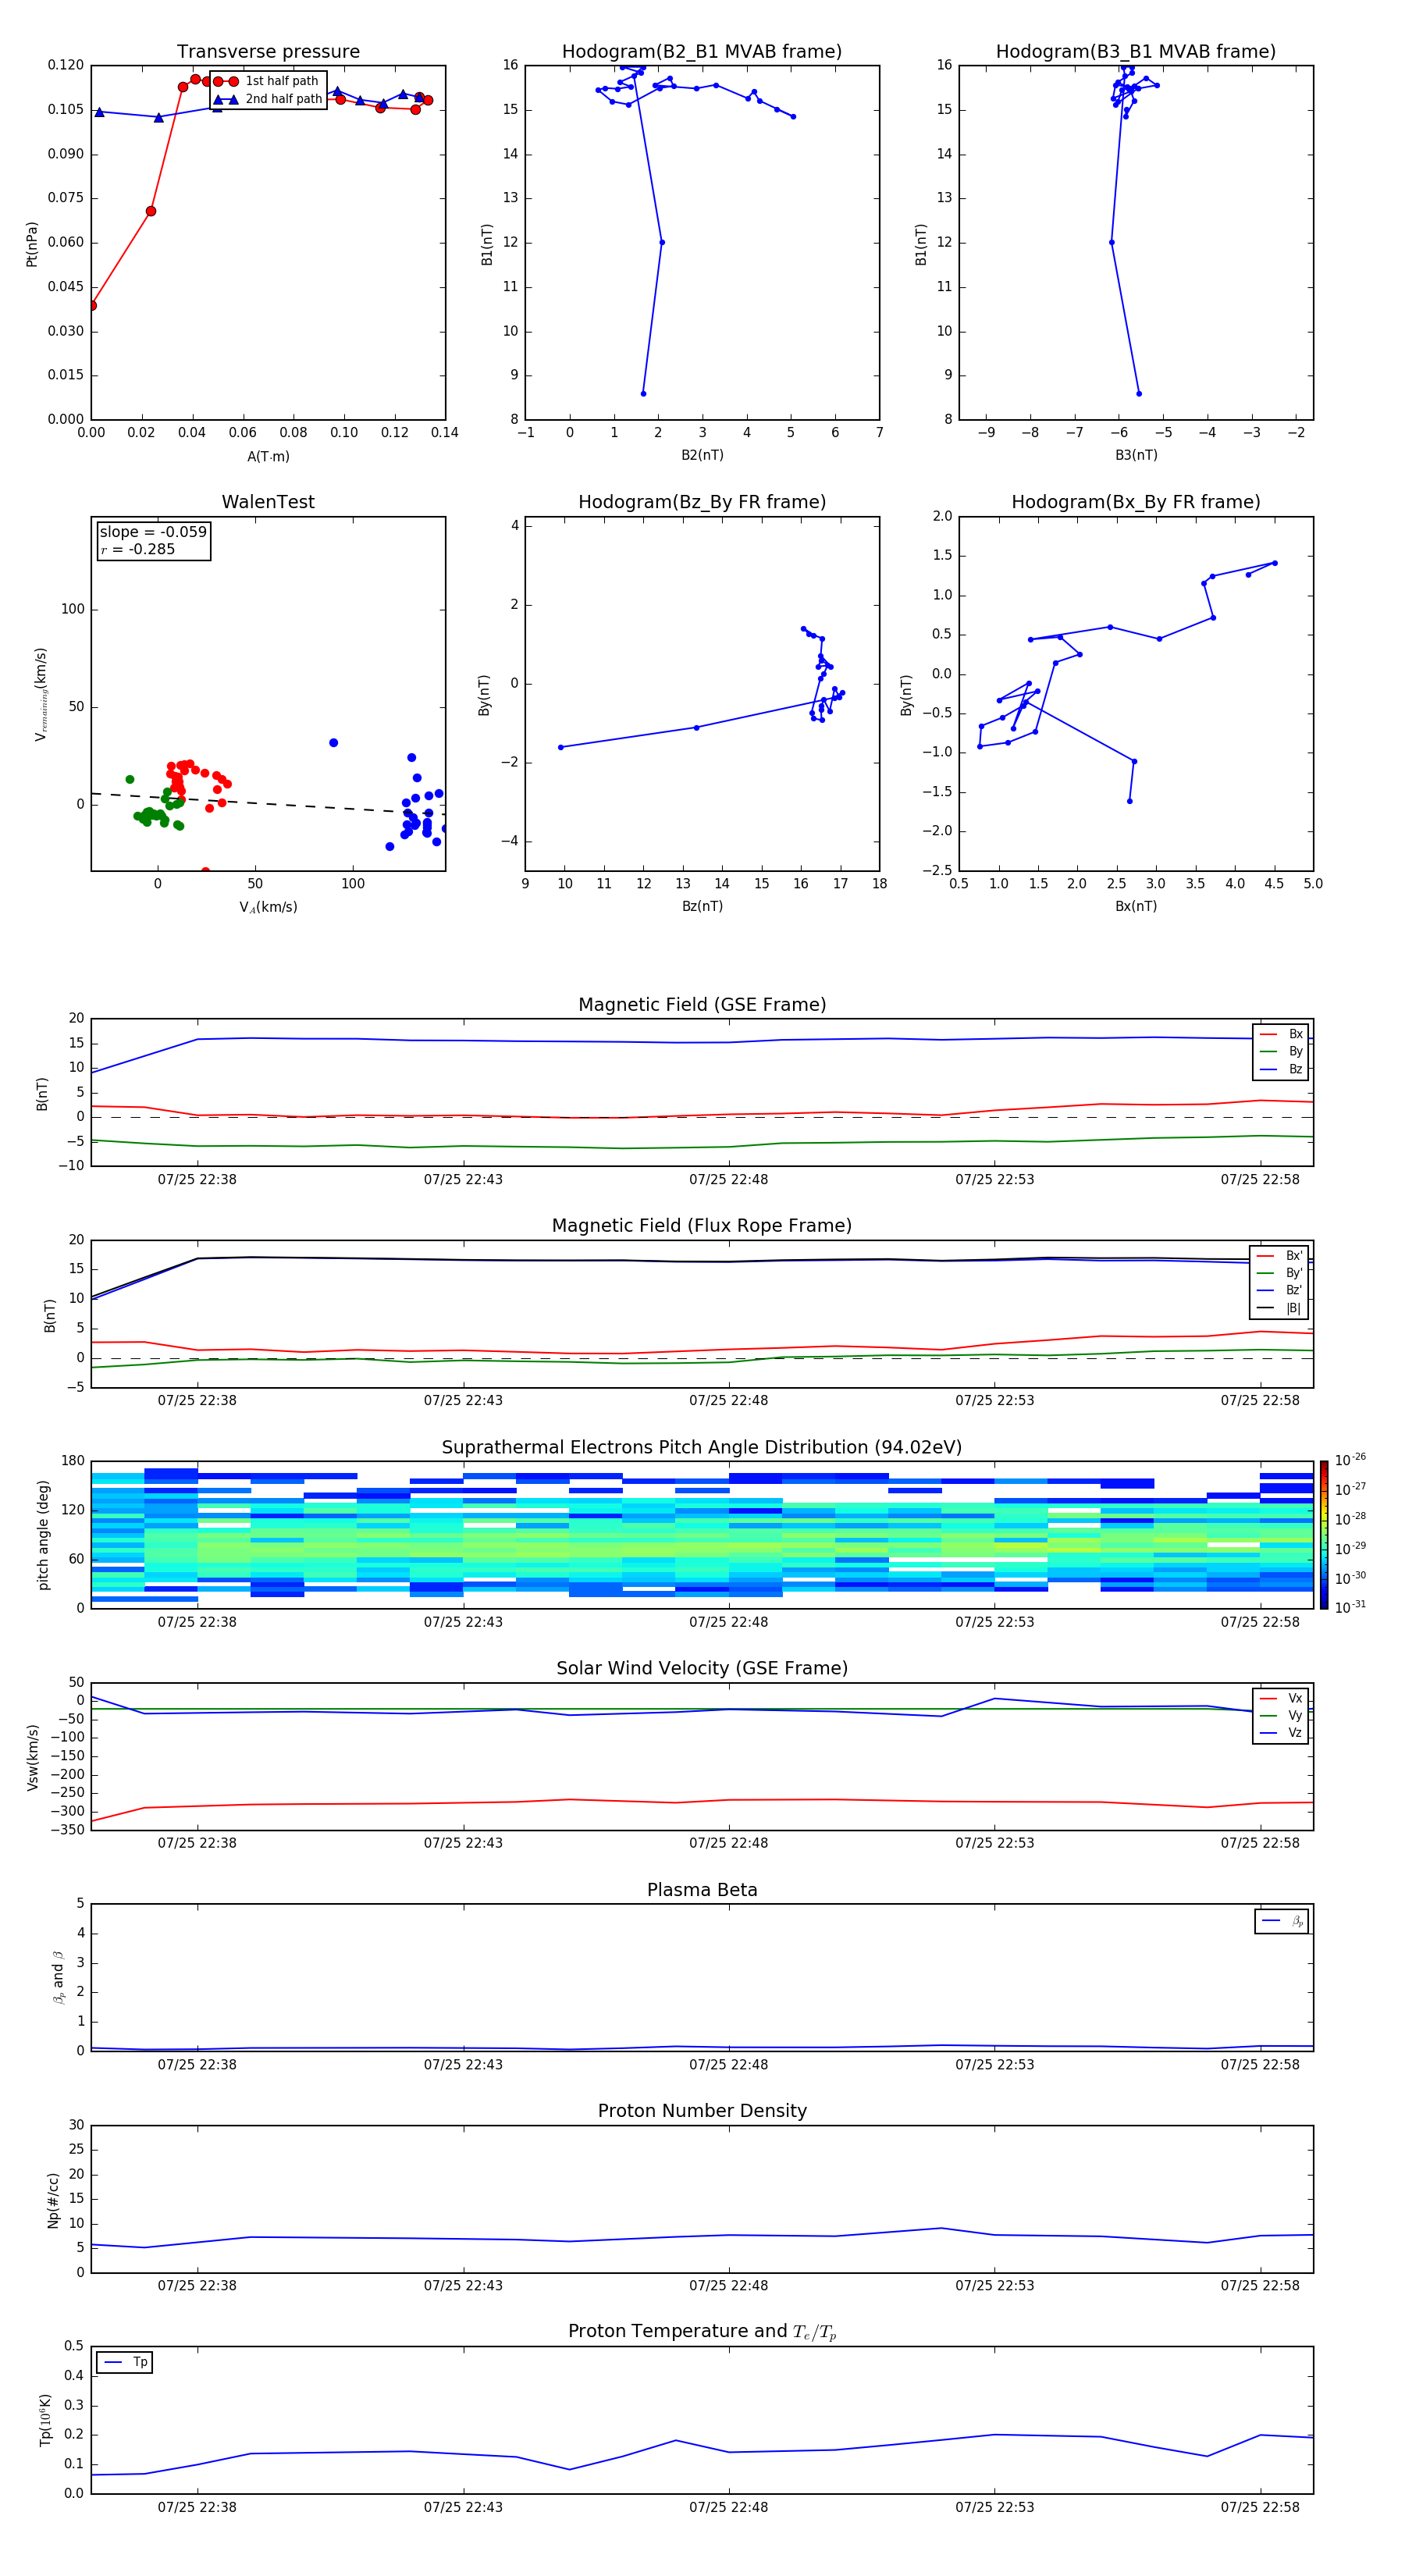1405x2576 pixels.
Task: Click the "Plasma Beta" plot title
Action: coord(702,1891)
